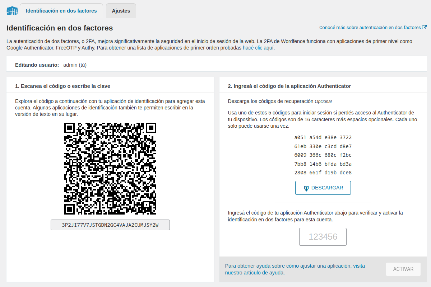Open the Identificación en dos factores tab

click(61, 11)
